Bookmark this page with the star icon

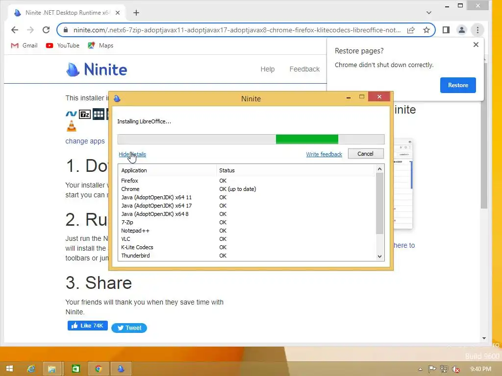click(427, 30)
